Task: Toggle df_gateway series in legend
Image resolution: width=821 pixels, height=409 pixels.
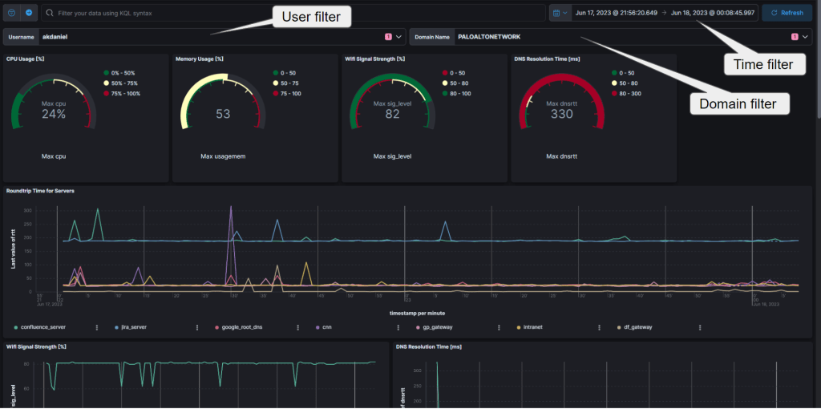Action: click(x=637, y=327)
